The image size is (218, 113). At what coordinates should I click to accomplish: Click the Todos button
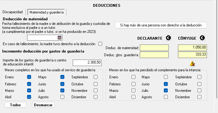click(x=15, y=105)
